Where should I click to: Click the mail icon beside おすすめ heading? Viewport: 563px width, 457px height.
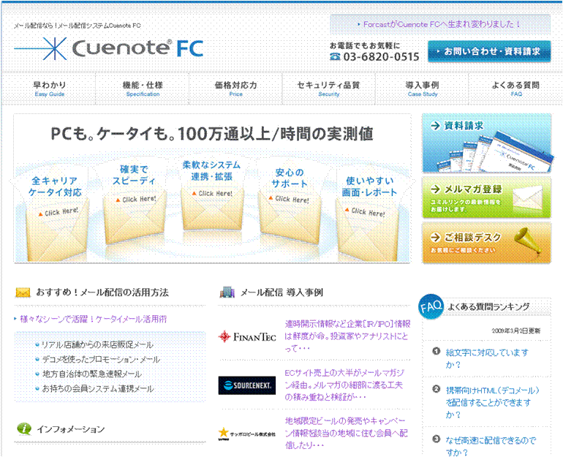(x=23, y=292)
